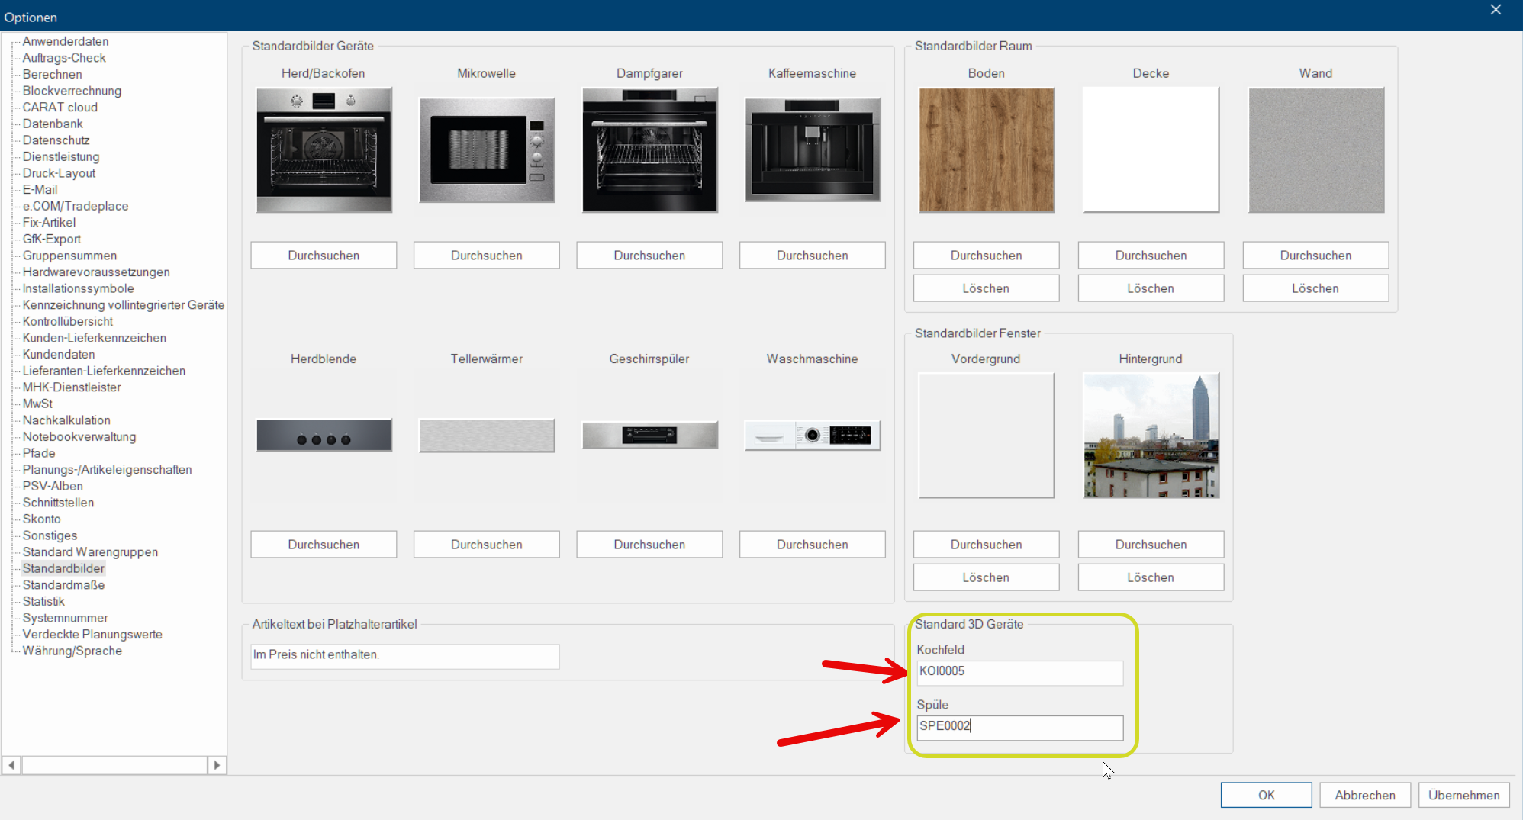Image resolution: width=1523 pixels, height=820 pixels.
Task: Select Standardbilder in the tree
Action: tap(63, 568)
